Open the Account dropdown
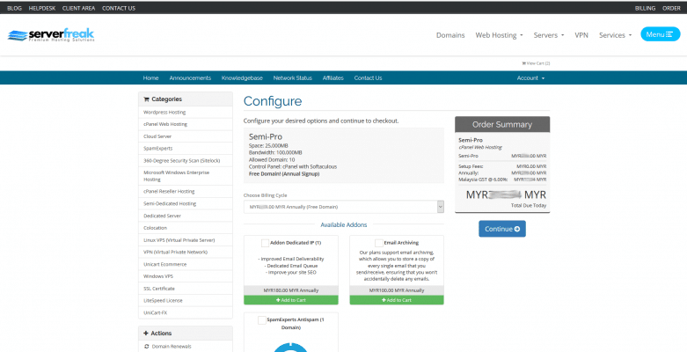This screenshot has height=352, width=687. pos(530,78)
